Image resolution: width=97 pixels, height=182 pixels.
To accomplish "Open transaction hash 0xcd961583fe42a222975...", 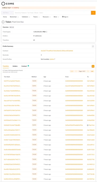I will [x=12, y=169].
